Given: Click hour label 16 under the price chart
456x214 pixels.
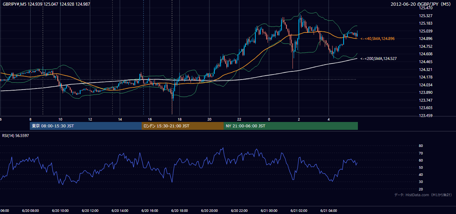Looking at the screenshot, I should point(150,119).
